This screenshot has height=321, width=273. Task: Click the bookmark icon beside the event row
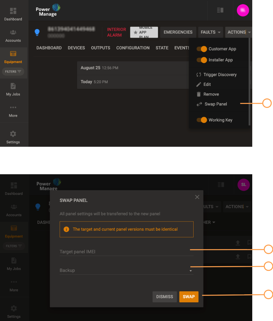point(249,243)
